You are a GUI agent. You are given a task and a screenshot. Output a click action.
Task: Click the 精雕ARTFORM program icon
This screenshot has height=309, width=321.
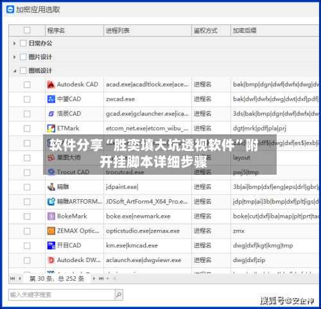coord(51,202)
